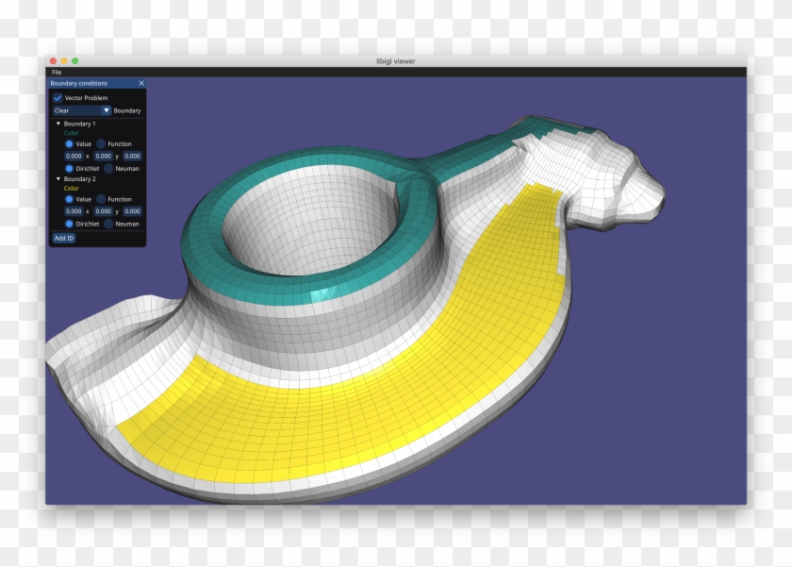Click Boundary 2 first 0.000 field
792x567 pixels.
[x=74, y=210]
